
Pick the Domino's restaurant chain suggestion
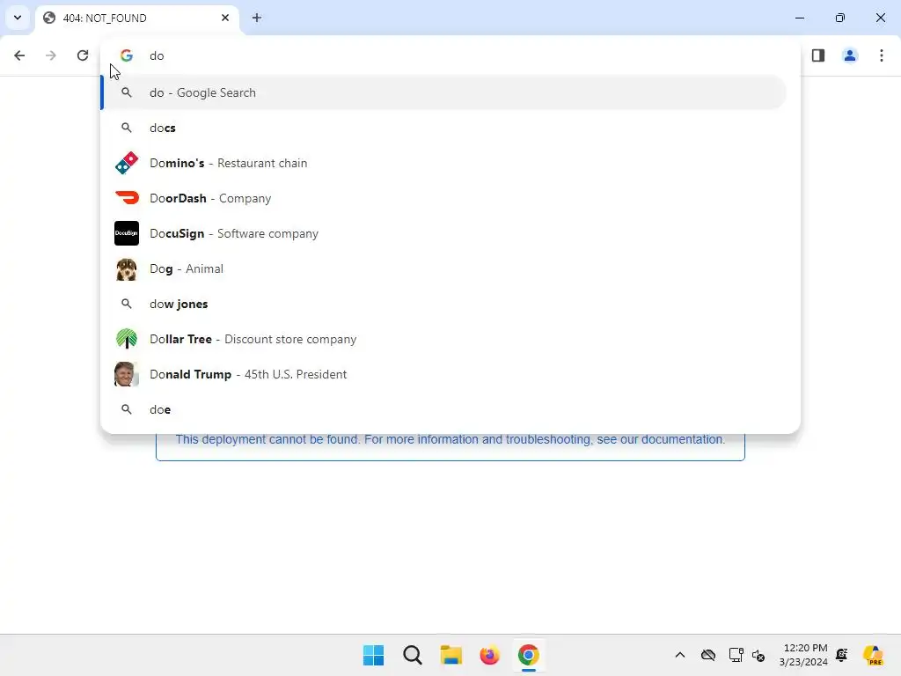click(443, 163)
